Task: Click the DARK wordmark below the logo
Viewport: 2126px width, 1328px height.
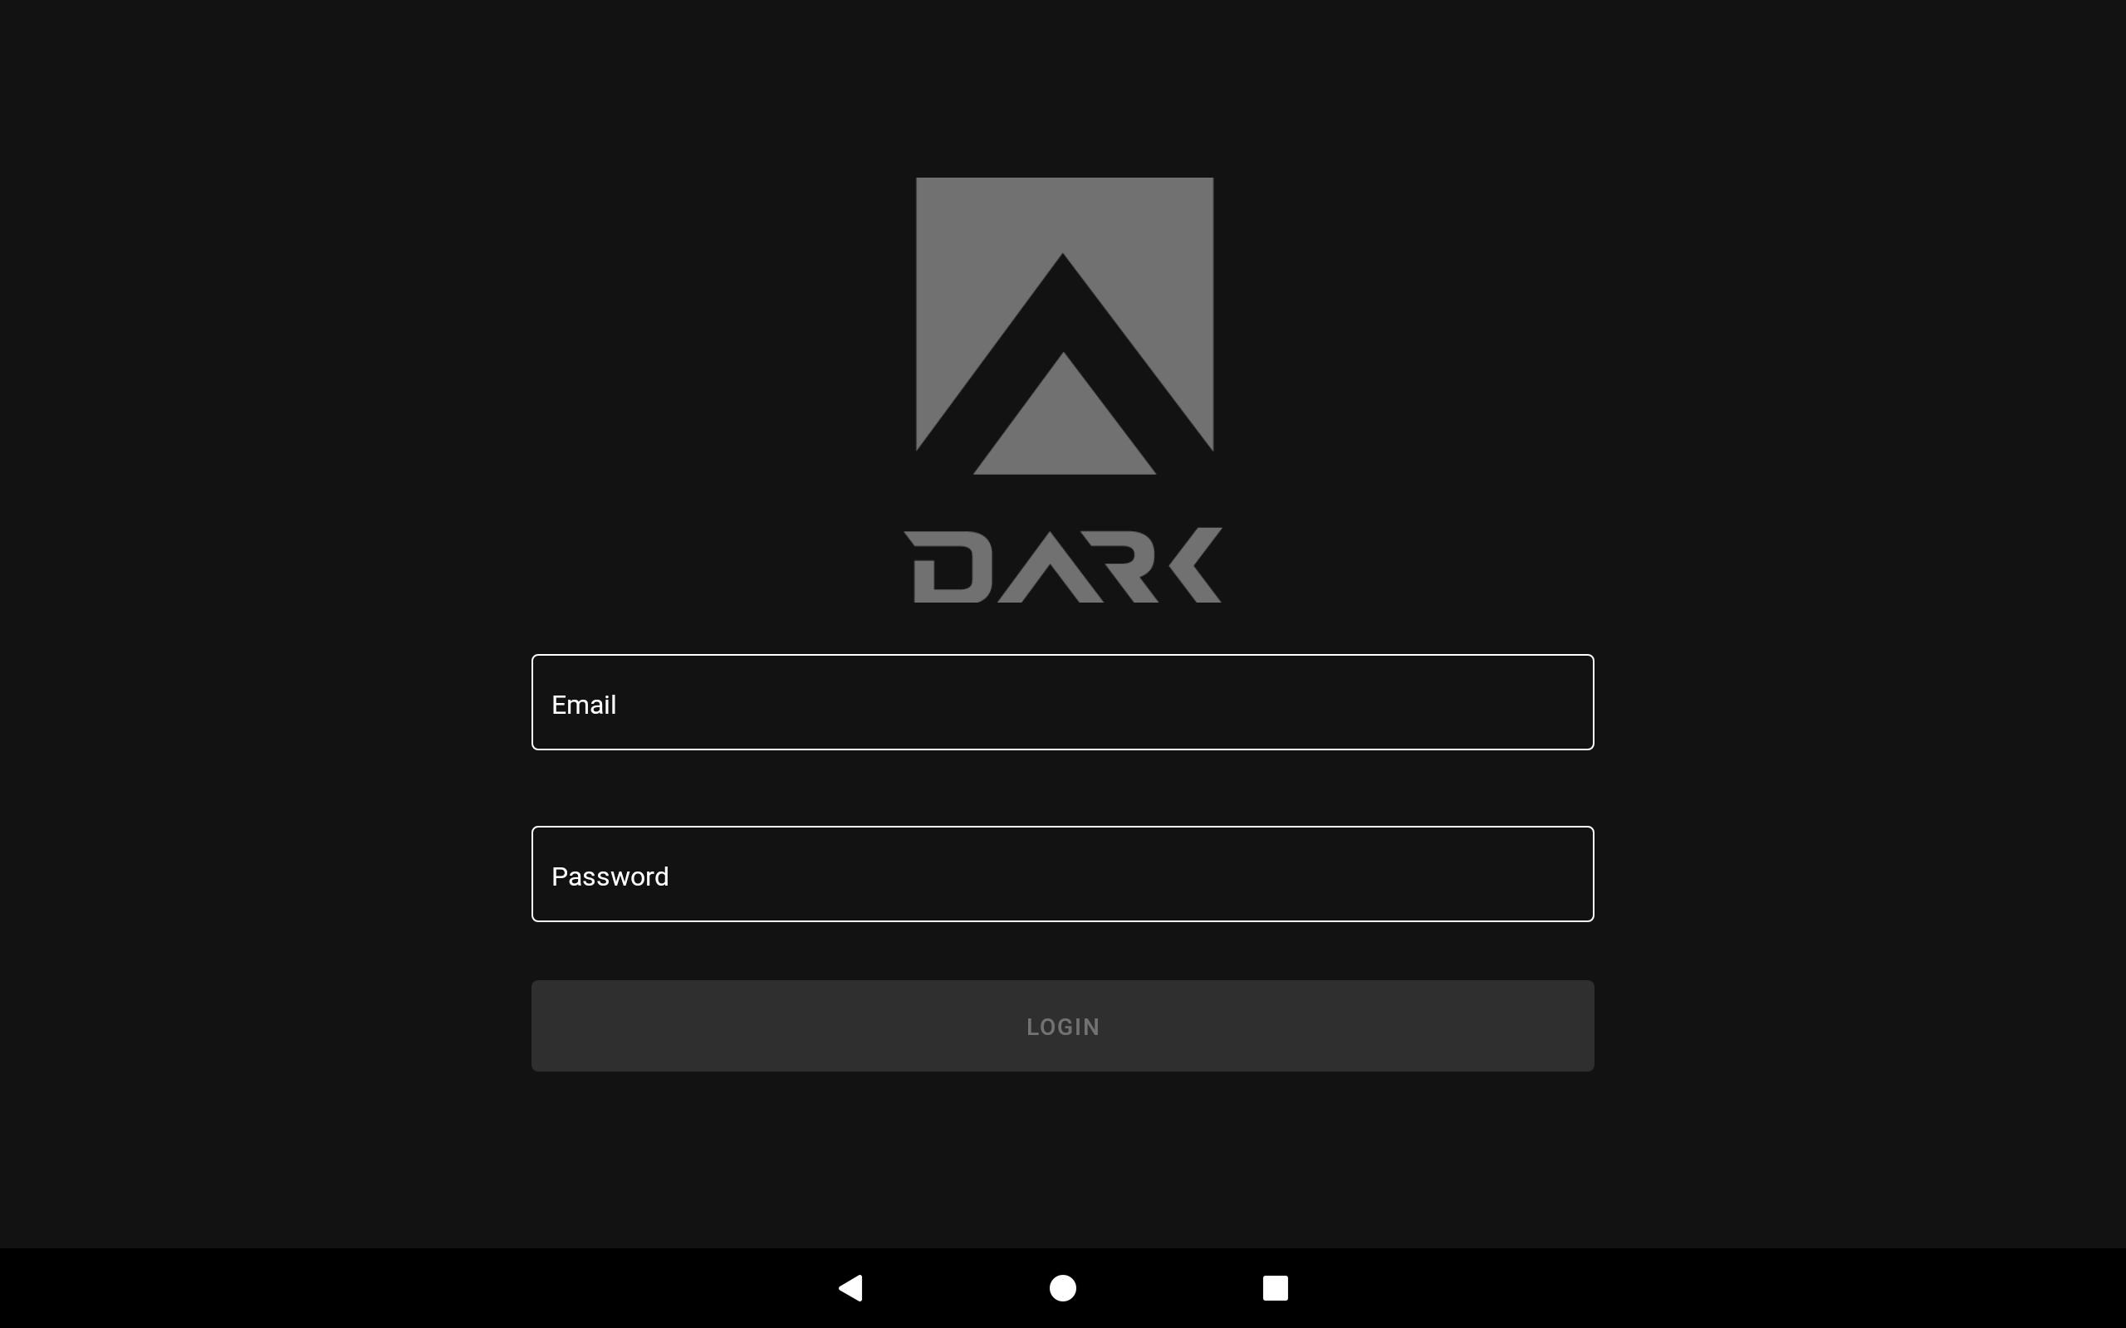Action: tap(1063, 564)
